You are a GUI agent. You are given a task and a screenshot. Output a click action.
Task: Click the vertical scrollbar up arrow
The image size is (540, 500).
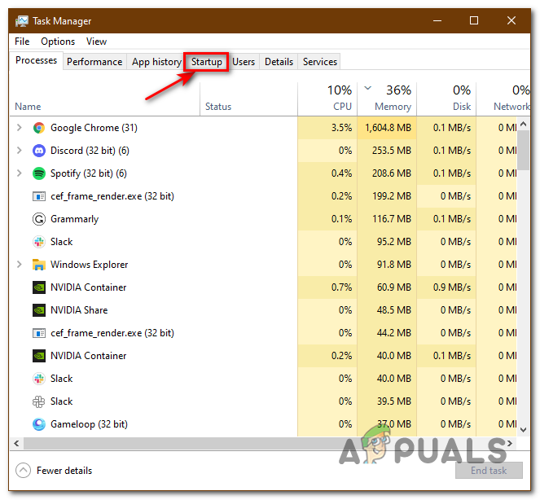click(x=524, y=124)
